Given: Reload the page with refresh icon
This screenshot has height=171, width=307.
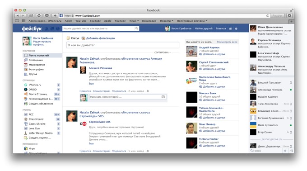Looking at the screenshot, I should click(267, 16).
